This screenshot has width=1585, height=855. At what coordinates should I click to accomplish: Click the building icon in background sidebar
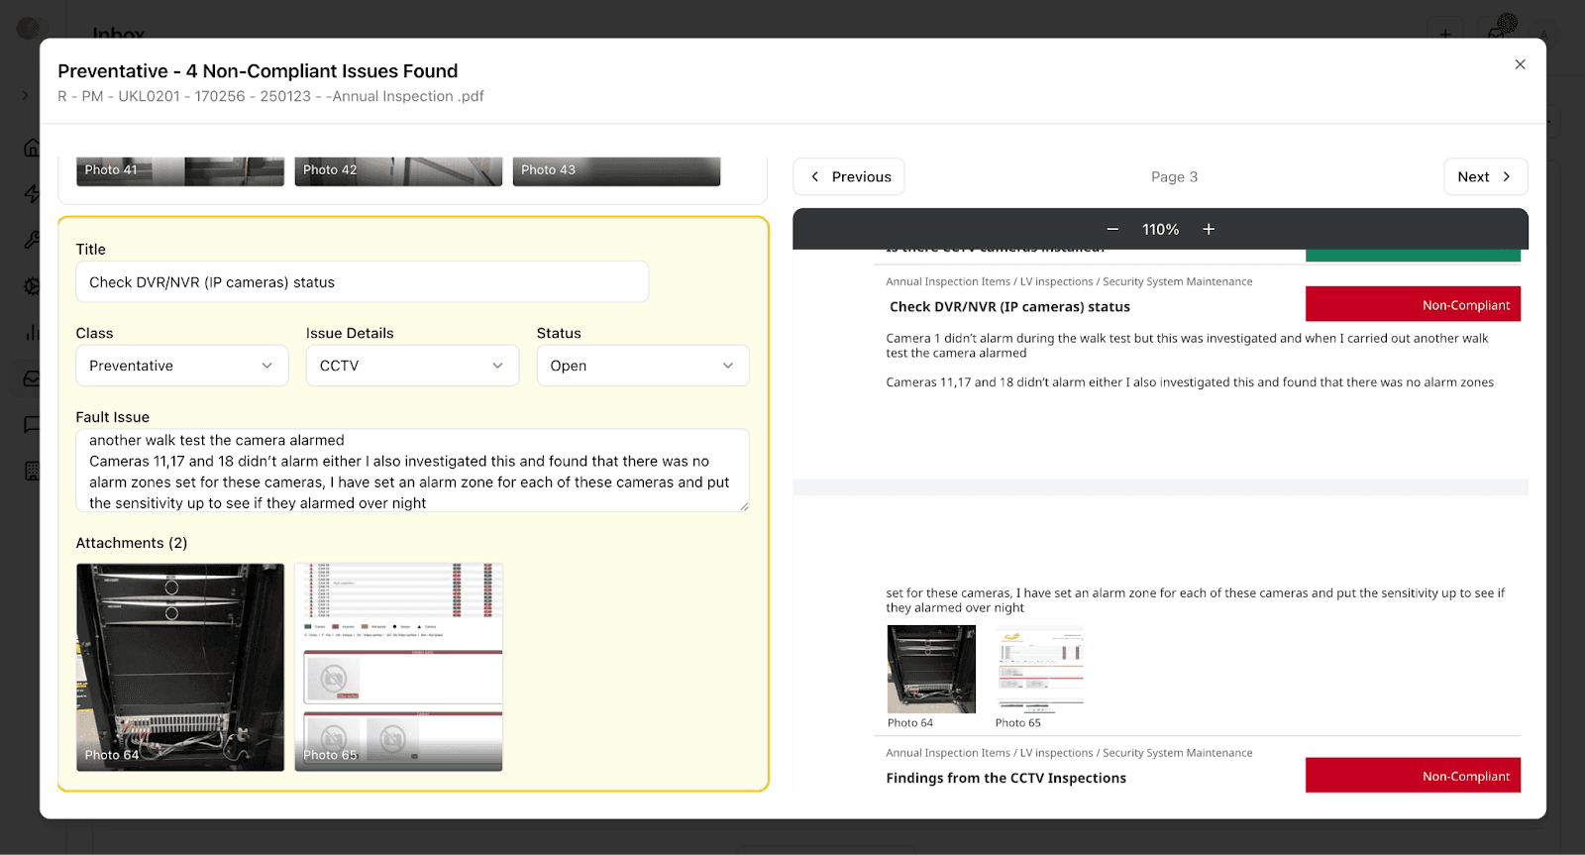[x=32, y=471]
